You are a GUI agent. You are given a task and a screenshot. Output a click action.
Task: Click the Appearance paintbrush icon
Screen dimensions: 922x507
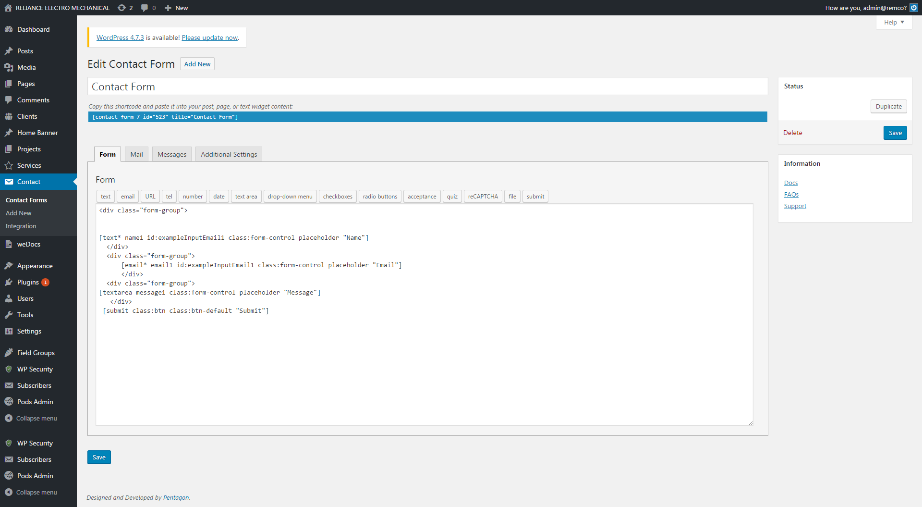point(9,266)
